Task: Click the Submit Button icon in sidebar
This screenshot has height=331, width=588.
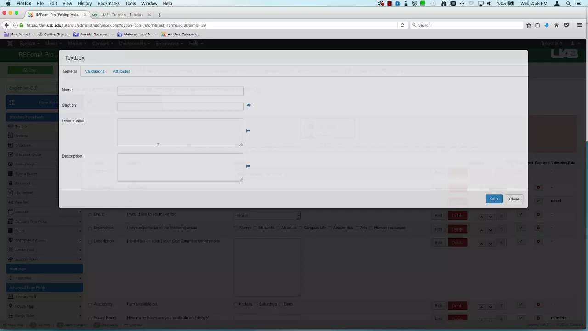Action: [11, 174]
